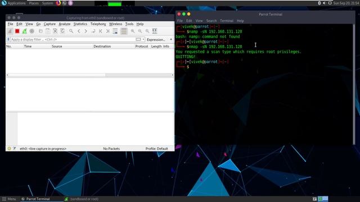Open the Go menu
The width and height of the screenshot is (360, 202).
tap(38, 24)
